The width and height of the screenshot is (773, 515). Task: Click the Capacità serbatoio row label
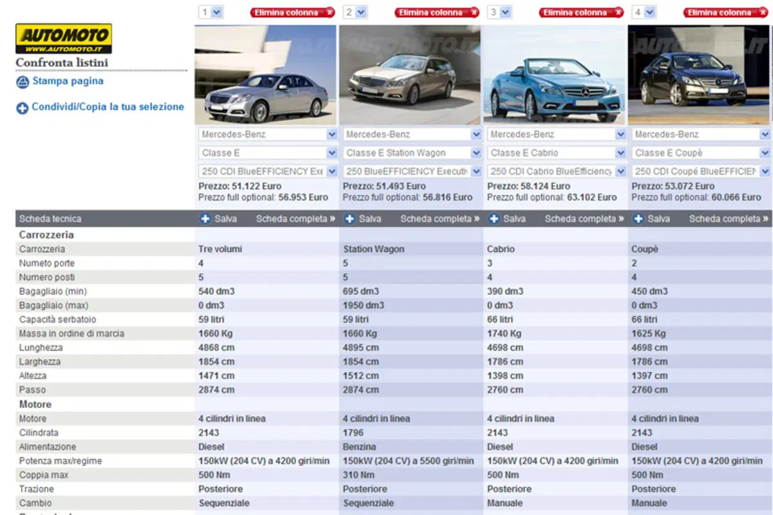click(x=57, y=319)
